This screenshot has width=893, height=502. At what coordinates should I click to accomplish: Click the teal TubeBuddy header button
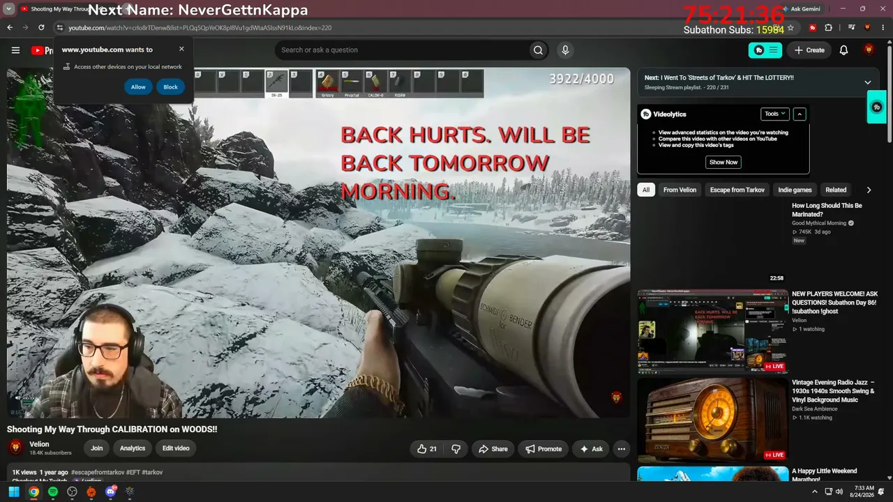pyautogui.click(x=765, y=50)
